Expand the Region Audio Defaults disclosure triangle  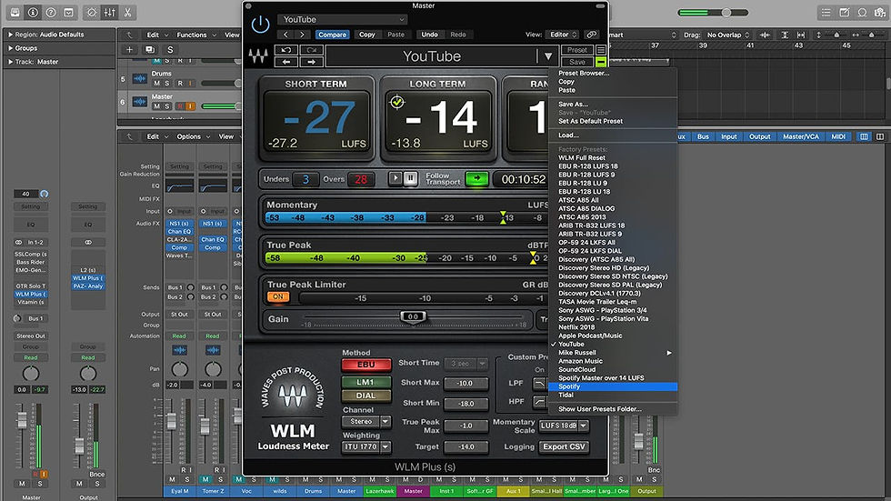point(10,35)
